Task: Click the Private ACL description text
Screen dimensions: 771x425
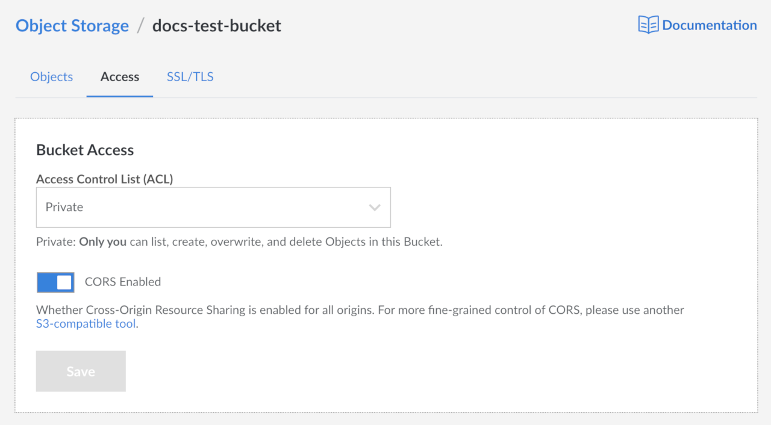Action: (239, 241)
